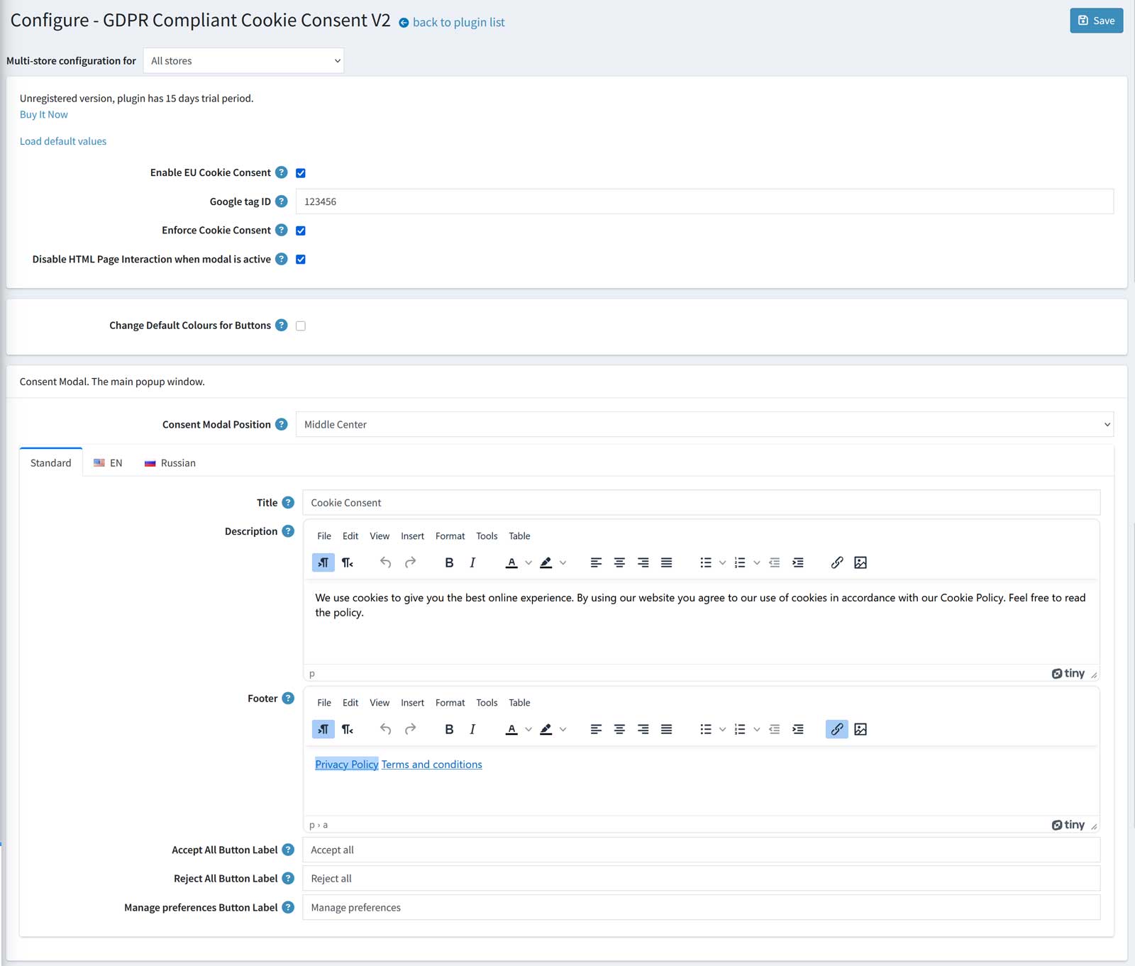Click help icon next to Google tag ID
Viewport: 1135px width, 966px height.
point(282,201)
